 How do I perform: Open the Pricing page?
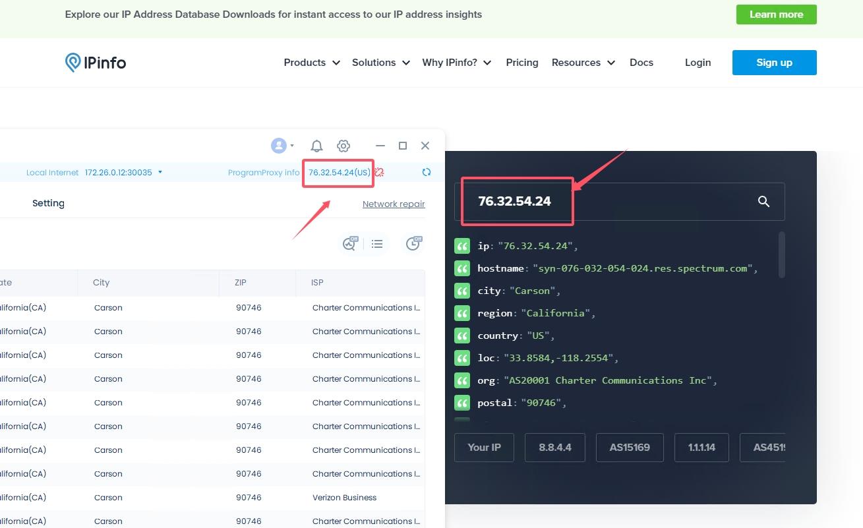[x=521, y=63]
